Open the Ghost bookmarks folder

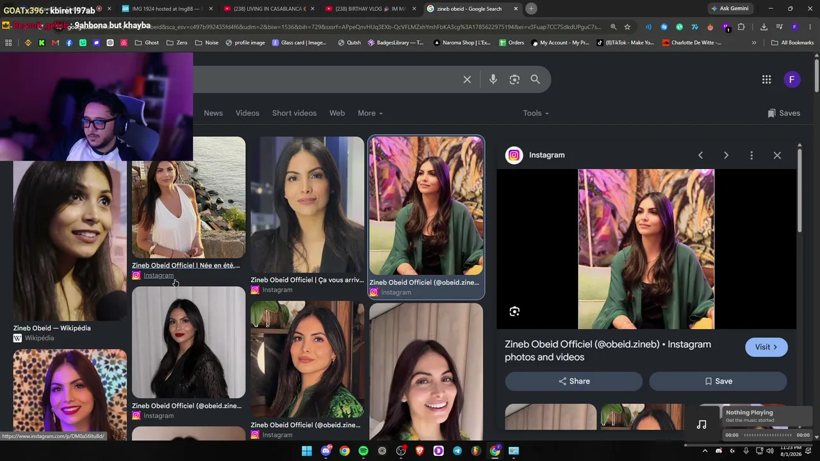point(147,43)
